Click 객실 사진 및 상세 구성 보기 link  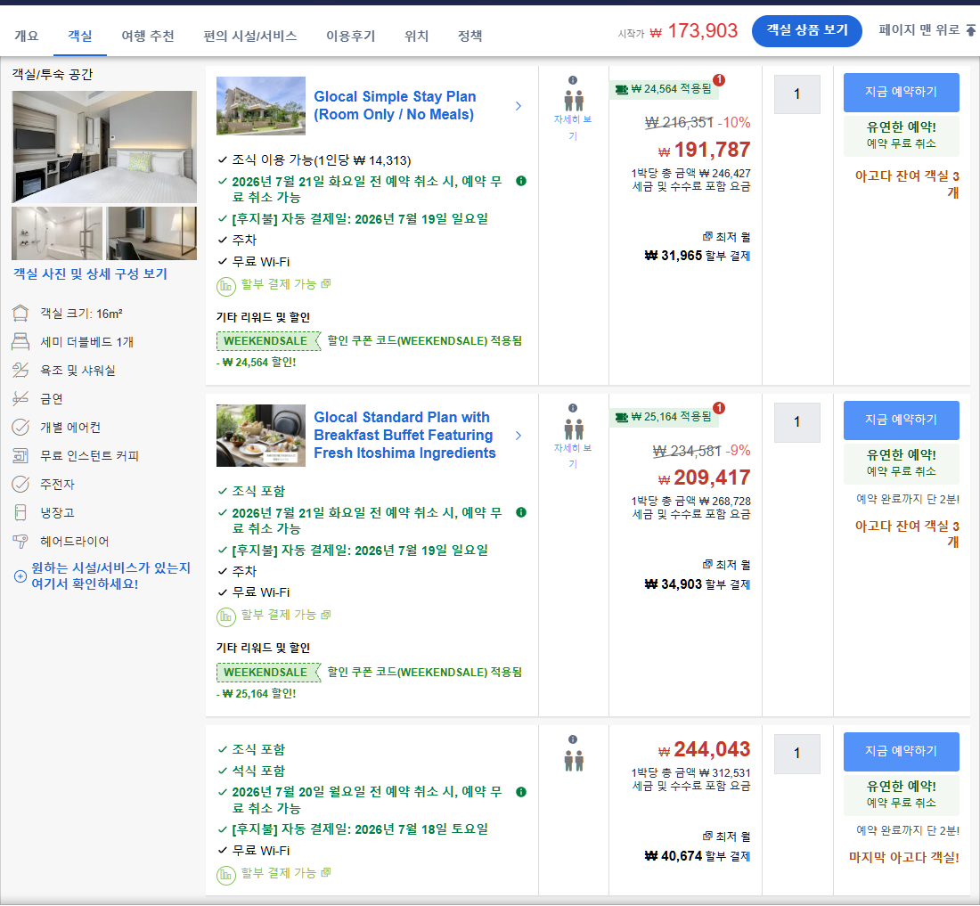coord(90,273)
